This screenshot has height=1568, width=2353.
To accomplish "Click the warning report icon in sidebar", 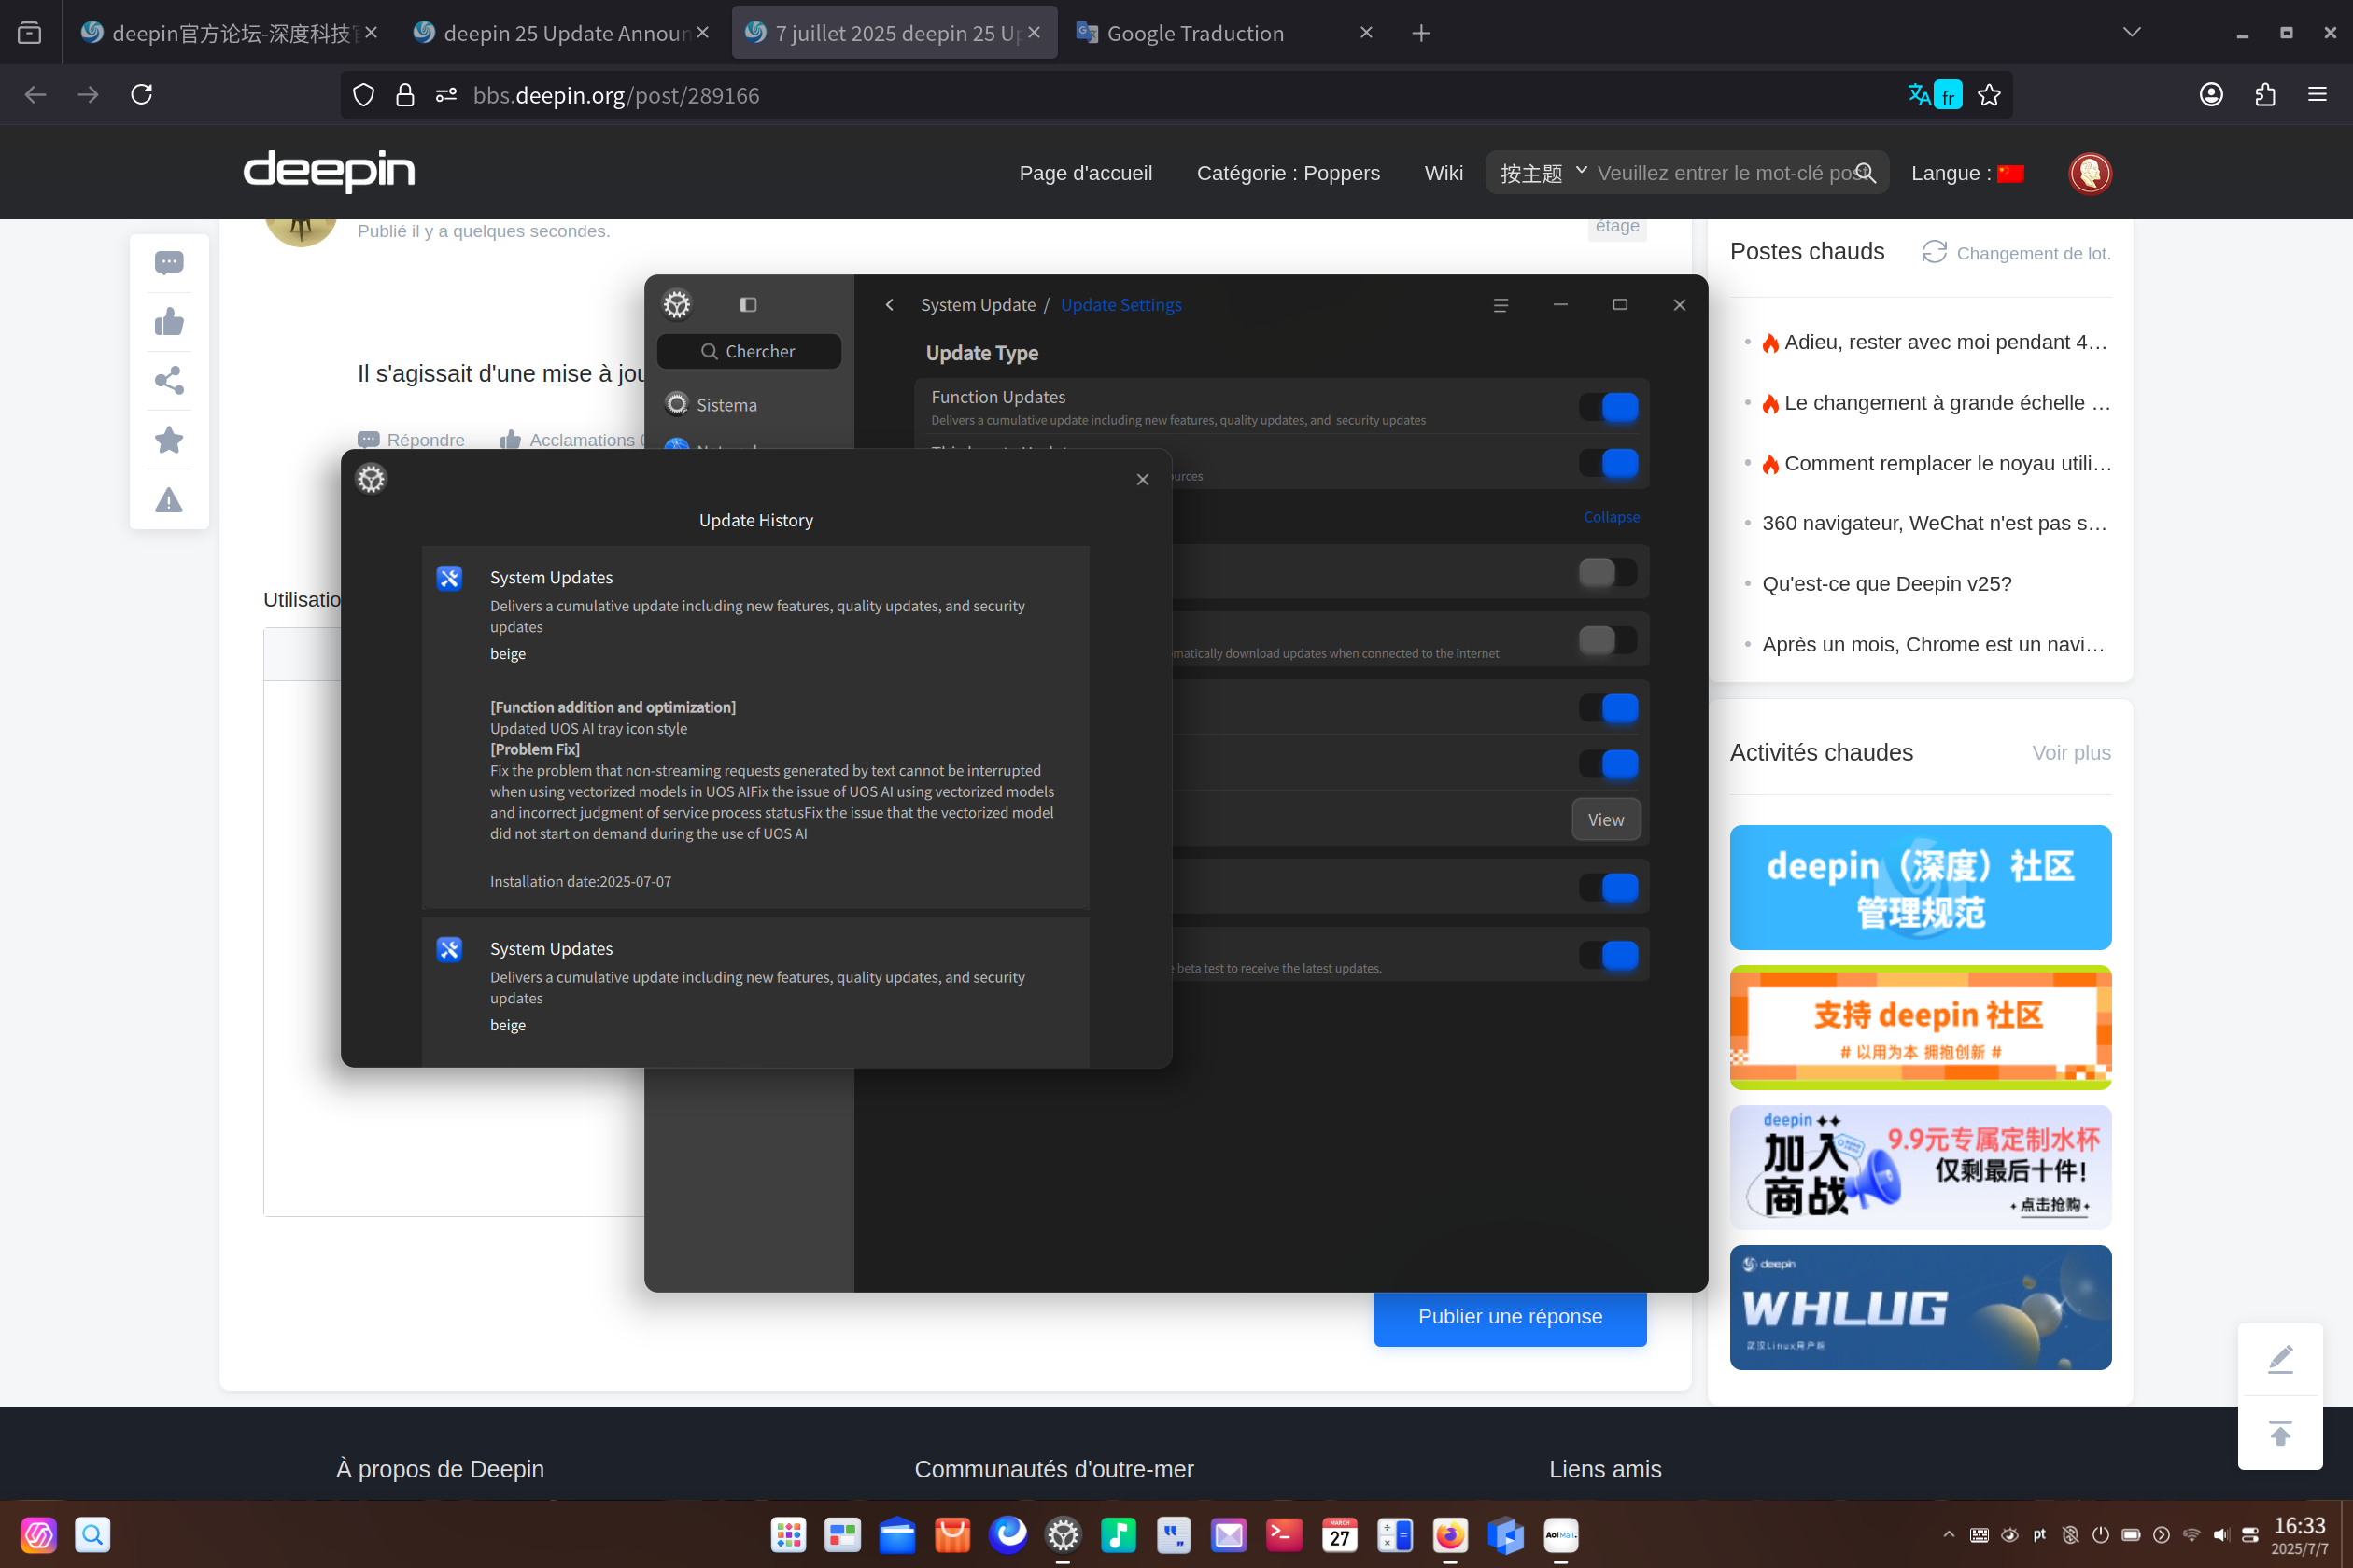I will pyautogui.click(x=169, y=500).
